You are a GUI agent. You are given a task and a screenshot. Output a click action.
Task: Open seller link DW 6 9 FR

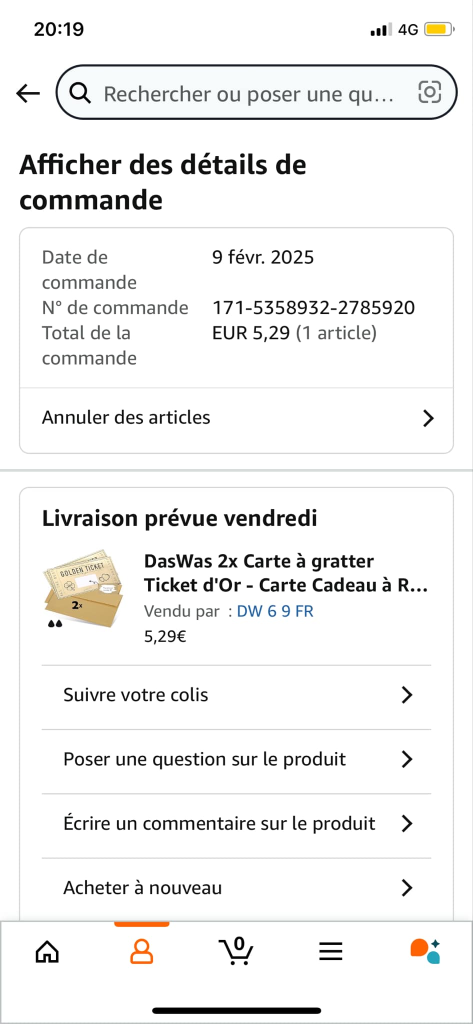pos(275,611)
